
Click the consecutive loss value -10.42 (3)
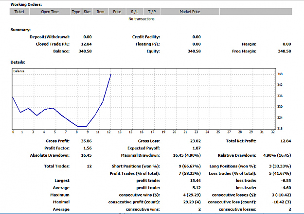pyautogui.click(x=281, y=202)
